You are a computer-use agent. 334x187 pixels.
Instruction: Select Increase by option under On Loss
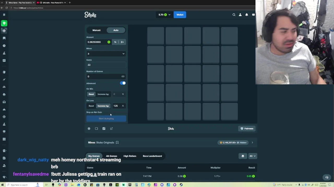coord(103,106)
